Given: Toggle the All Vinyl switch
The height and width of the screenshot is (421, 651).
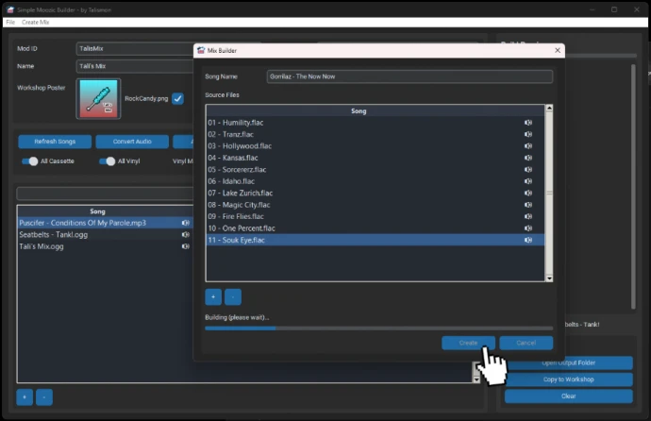Looking at the screenshot, I should point(108,161).
